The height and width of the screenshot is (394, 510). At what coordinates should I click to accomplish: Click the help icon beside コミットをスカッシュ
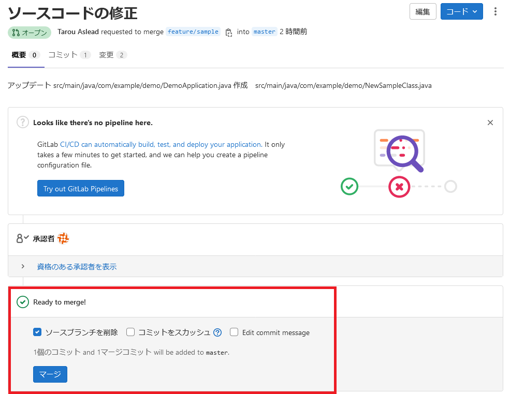pos(217,332)
